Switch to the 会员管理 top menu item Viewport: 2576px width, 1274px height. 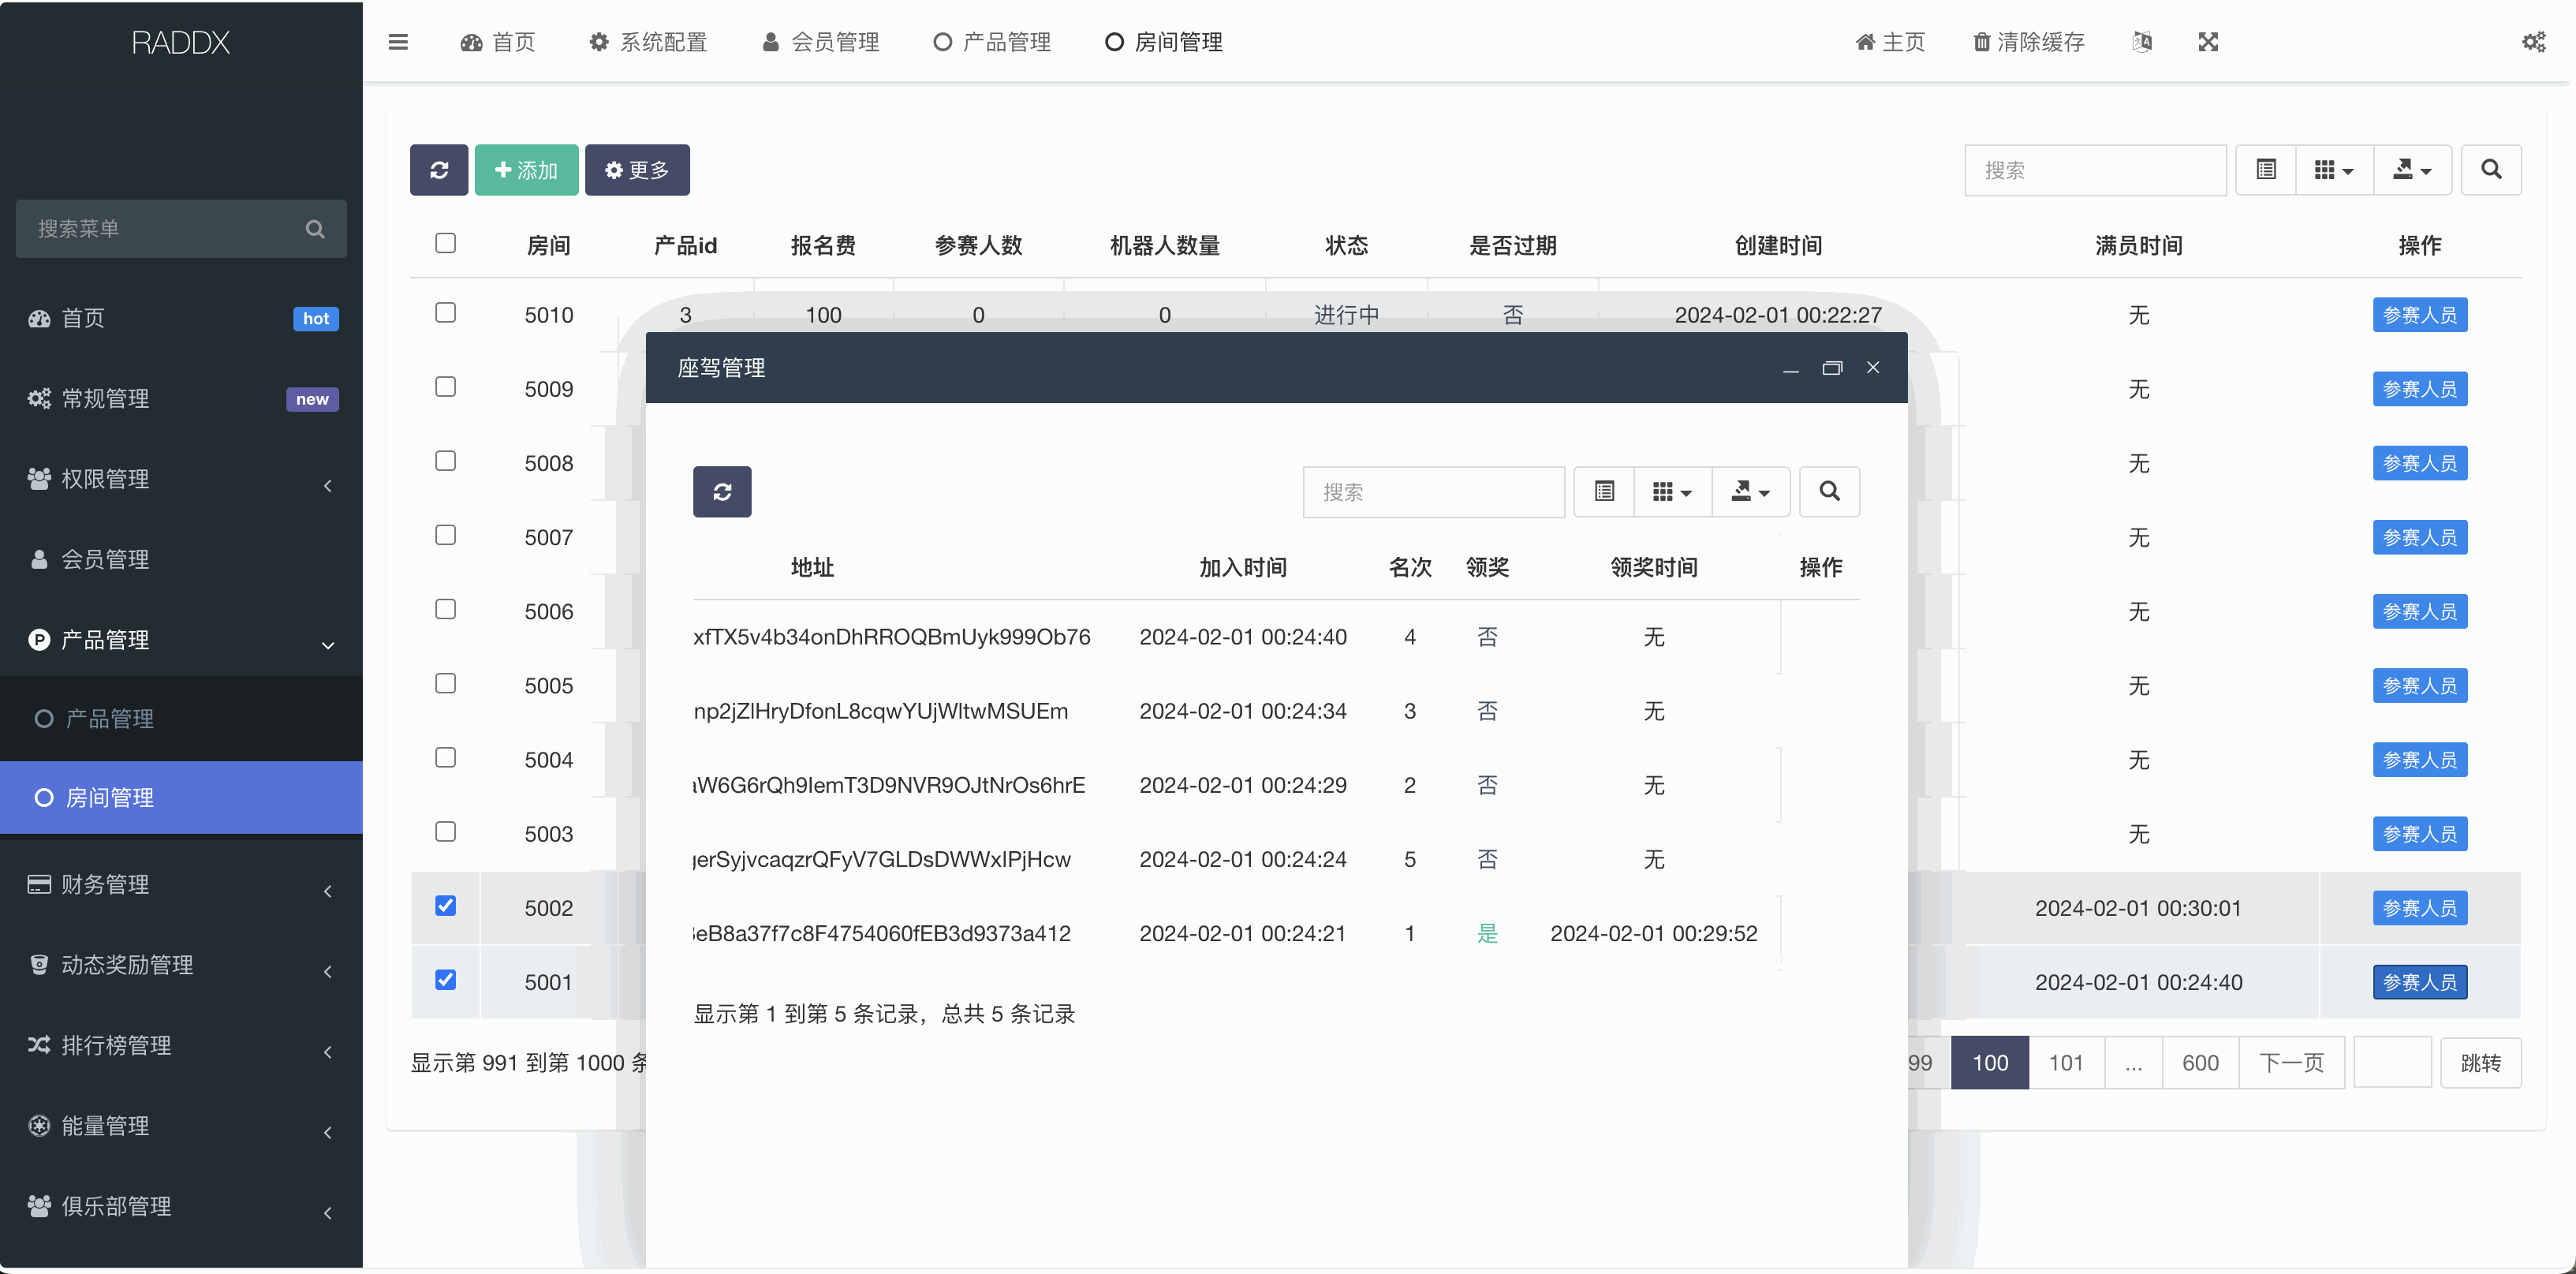click(x=820, y=42)
